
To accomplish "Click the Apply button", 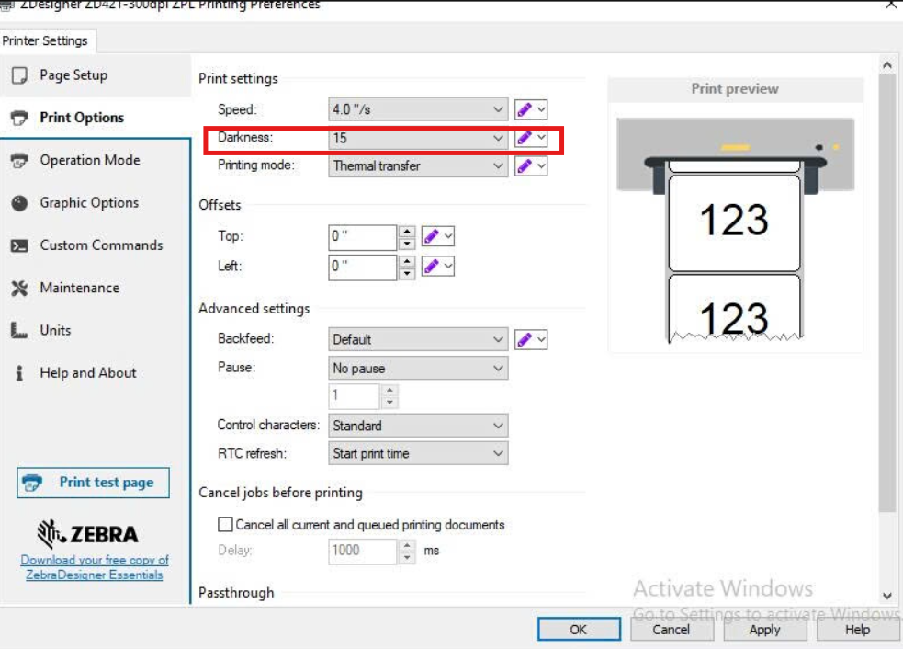I will (764, 630).
